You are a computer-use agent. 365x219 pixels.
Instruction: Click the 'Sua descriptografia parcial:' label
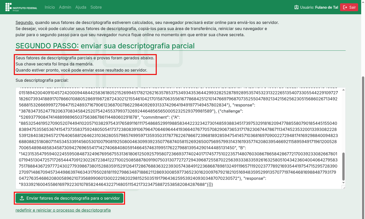coord(42,80)
